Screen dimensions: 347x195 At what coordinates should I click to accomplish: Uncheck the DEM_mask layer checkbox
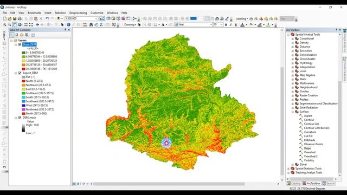pos(20,118)
